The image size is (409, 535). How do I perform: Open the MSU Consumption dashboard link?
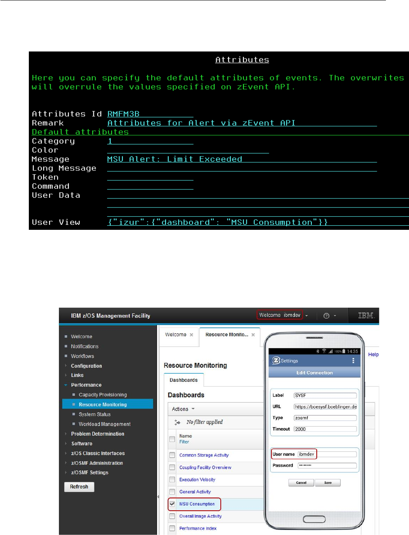197,504
